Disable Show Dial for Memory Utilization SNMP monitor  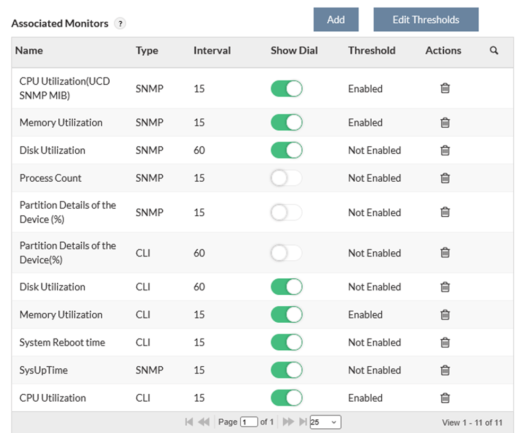pos(286,122)
